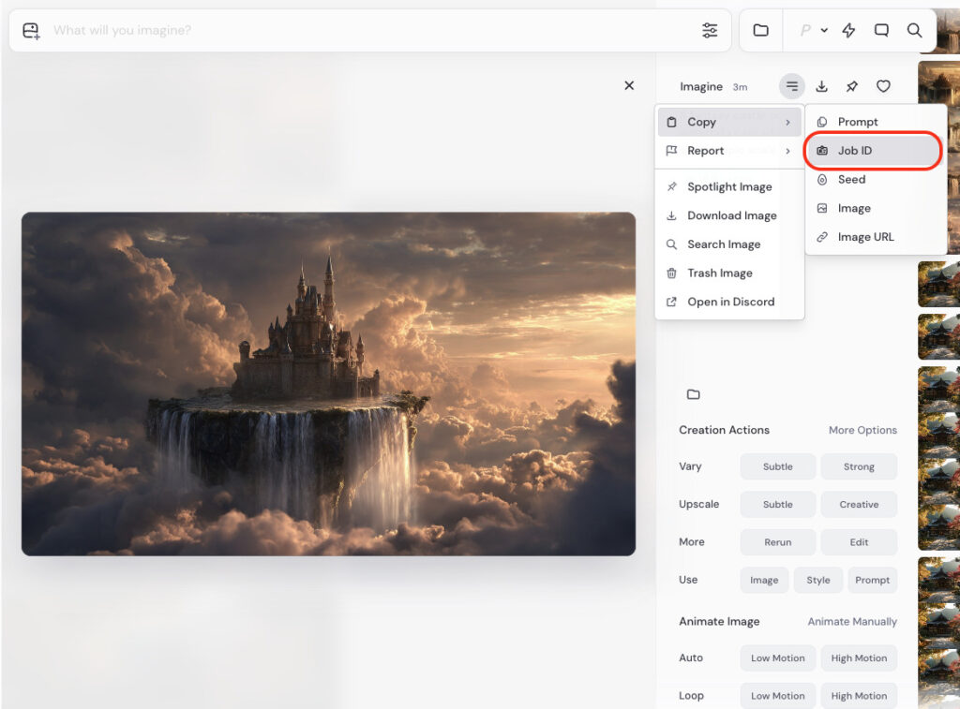Close the image view with X
Image resolution: width=960 pixels, height=709 pixels.
click(x=629, y=85)
